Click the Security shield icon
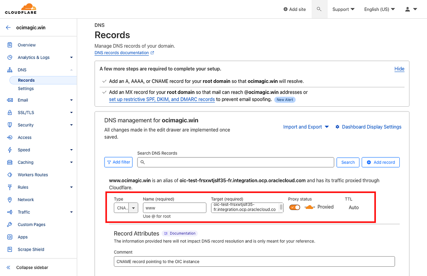 tap(10, 125)
